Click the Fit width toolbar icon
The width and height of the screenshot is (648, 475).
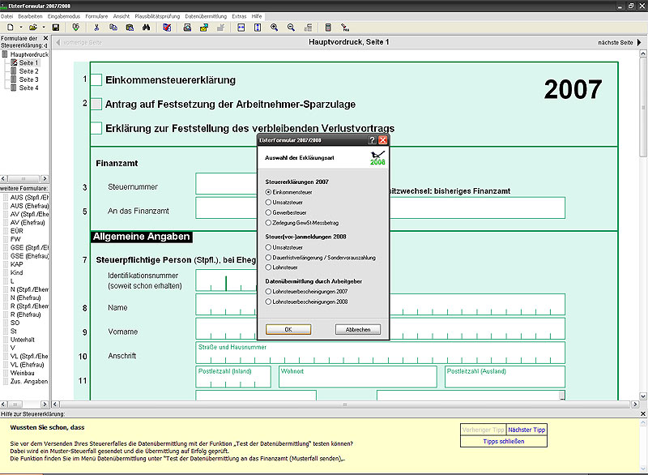(x=241, y=28)
